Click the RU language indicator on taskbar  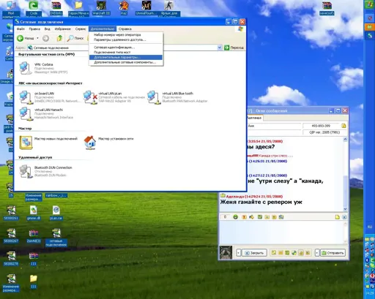[x=370, y=227]
